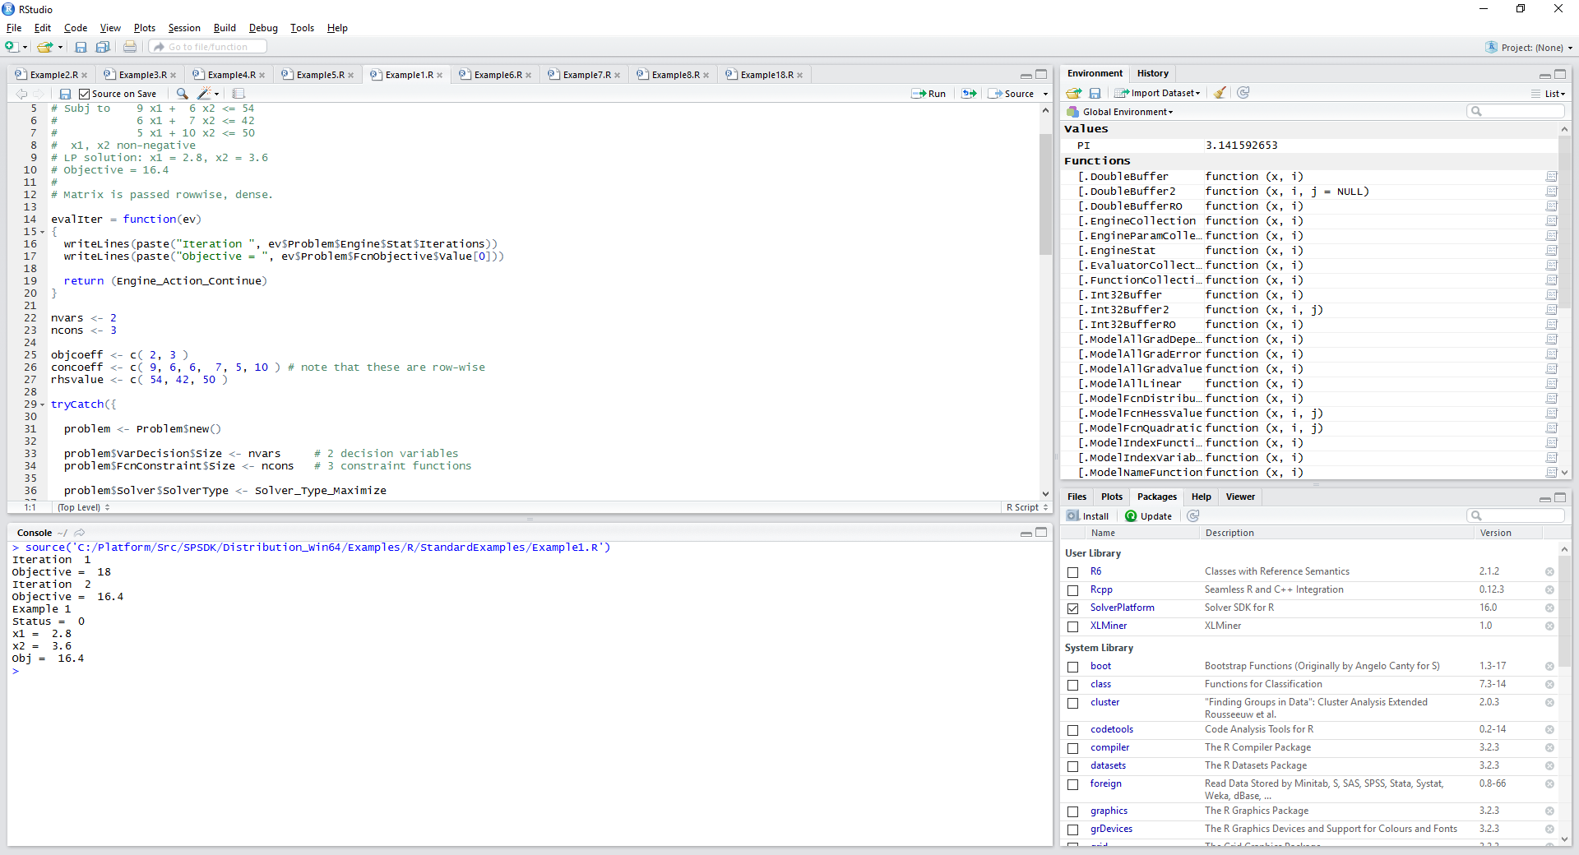Click the clear workspace broom icon
This screenshot has width=1579, height=855.
[x=1220, y=93]
